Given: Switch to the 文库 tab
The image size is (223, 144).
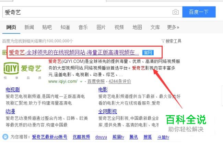Looking at the screenshot, I should tap(155, 27).
